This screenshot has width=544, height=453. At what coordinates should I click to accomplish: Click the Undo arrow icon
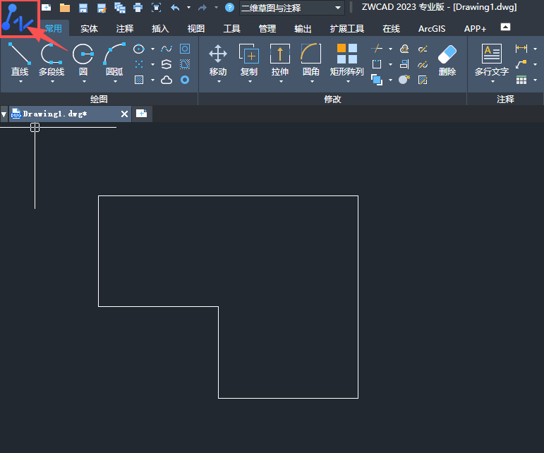[x=175, y=7]
